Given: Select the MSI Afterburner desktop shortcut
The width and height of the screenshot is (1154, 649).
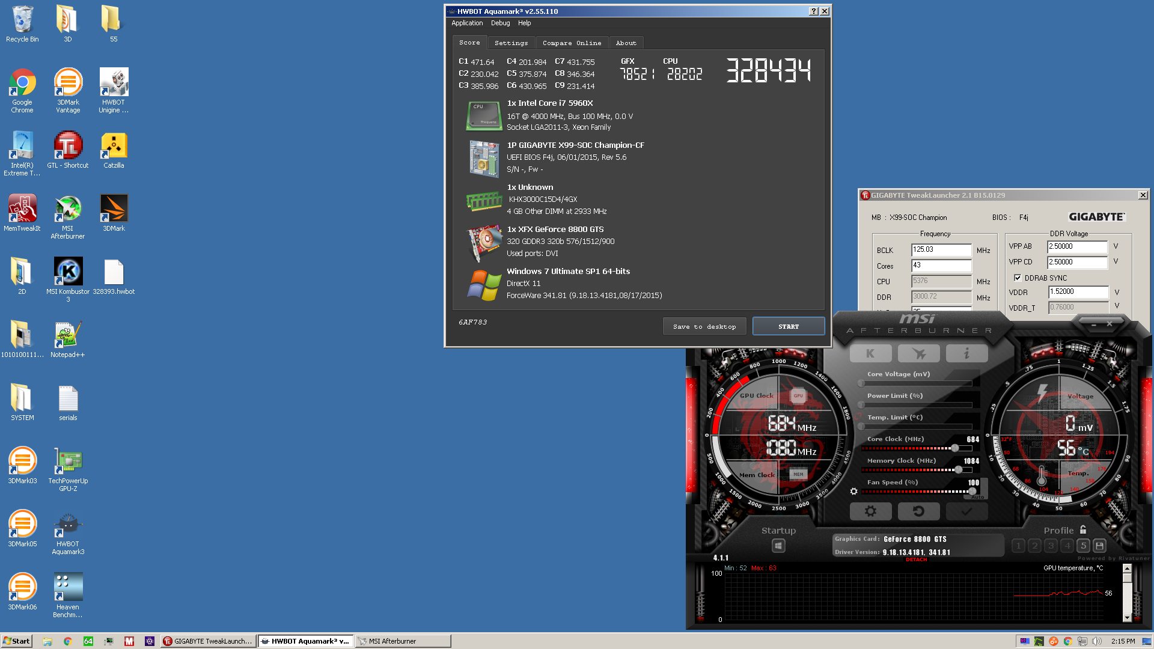Looking at the screenshot, I should [x=68, y=216].
